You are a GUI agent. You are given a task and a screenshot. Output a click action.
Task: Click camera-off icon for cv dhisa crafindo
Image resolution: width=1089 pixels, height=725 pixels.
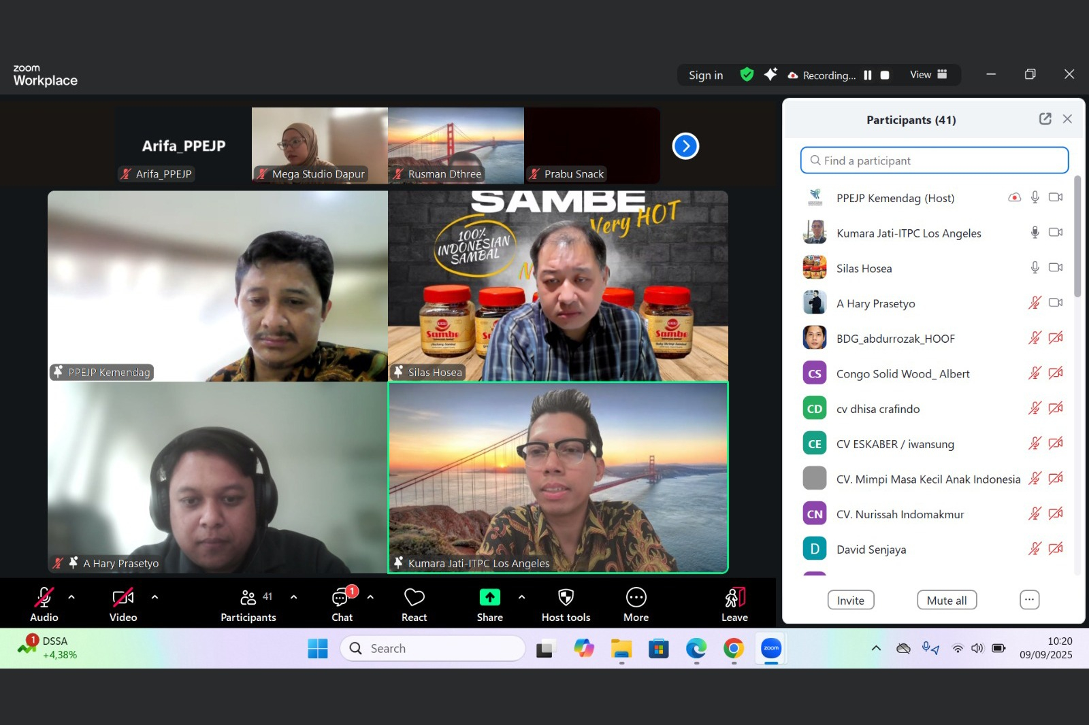point(1056,408)
